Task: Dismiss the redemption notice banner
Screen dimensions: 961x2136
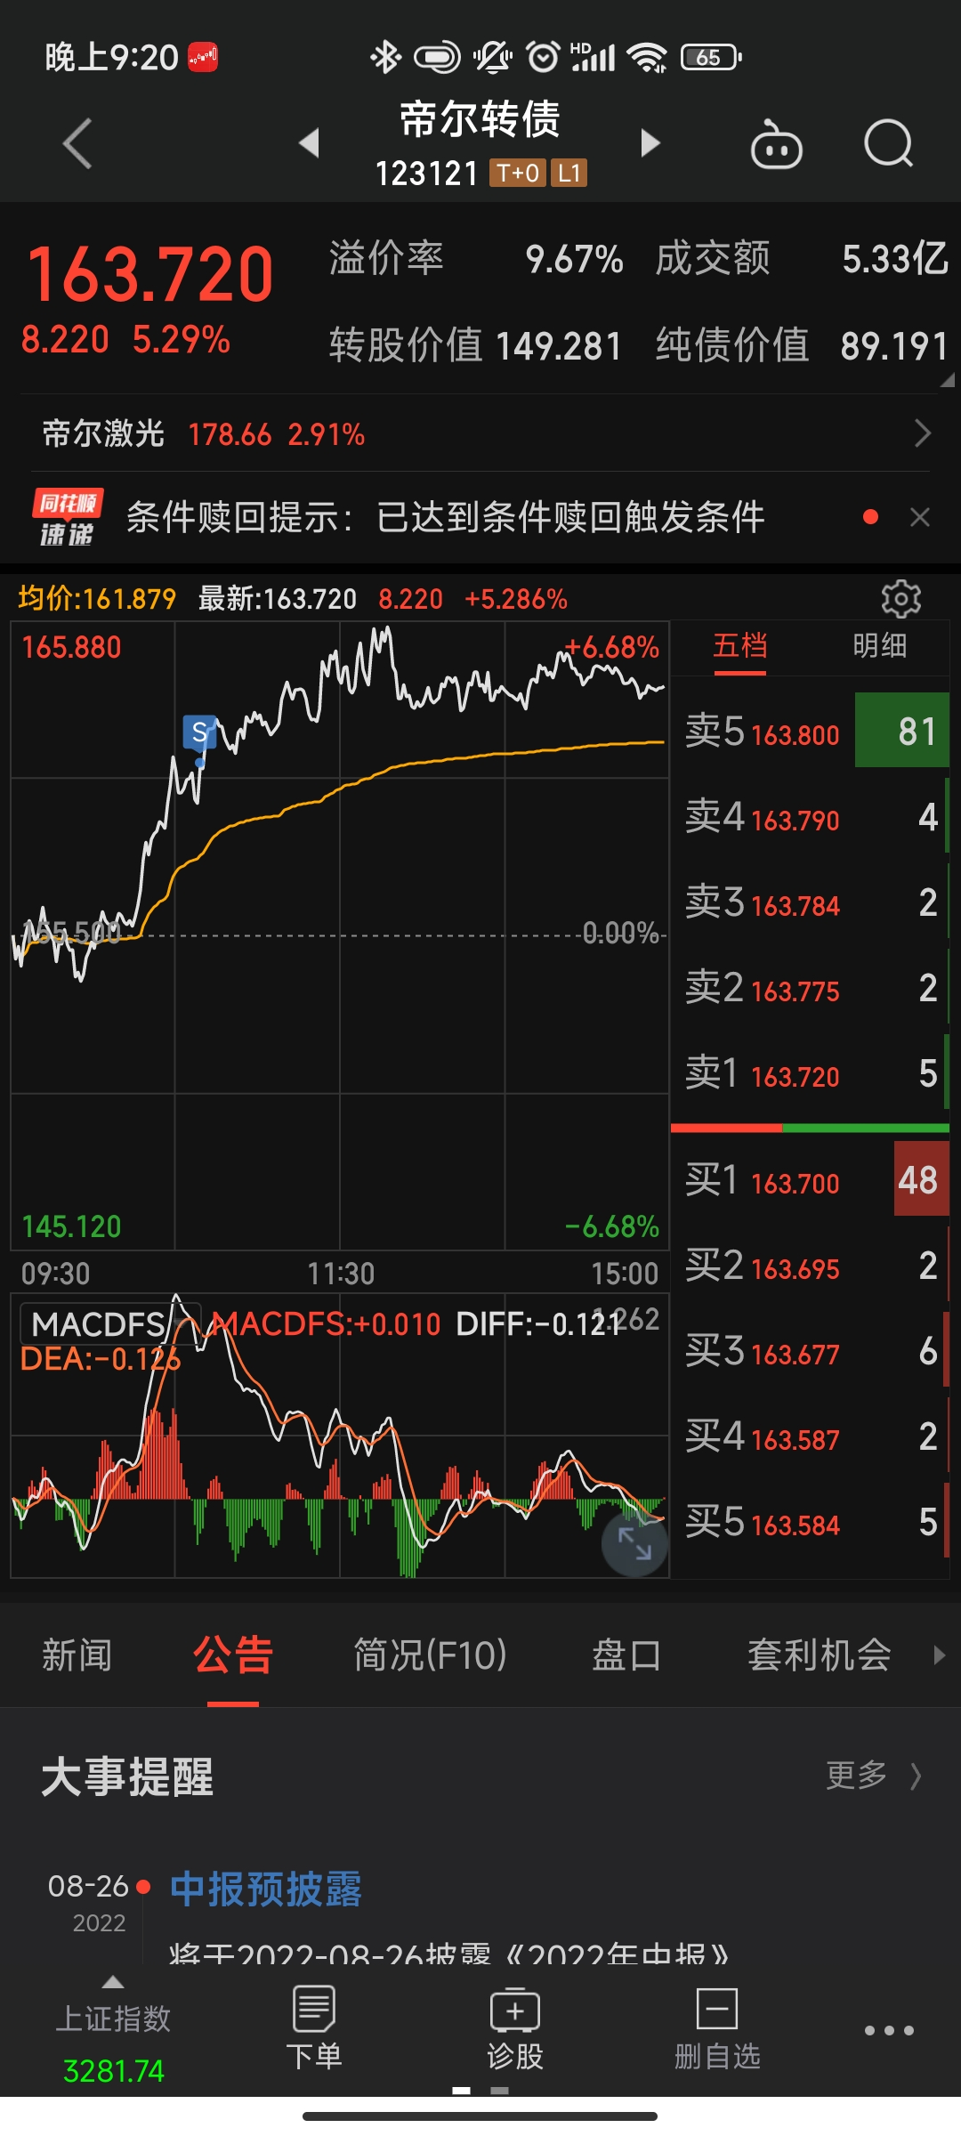Action: pyautogui.click(x=920, y=517)
